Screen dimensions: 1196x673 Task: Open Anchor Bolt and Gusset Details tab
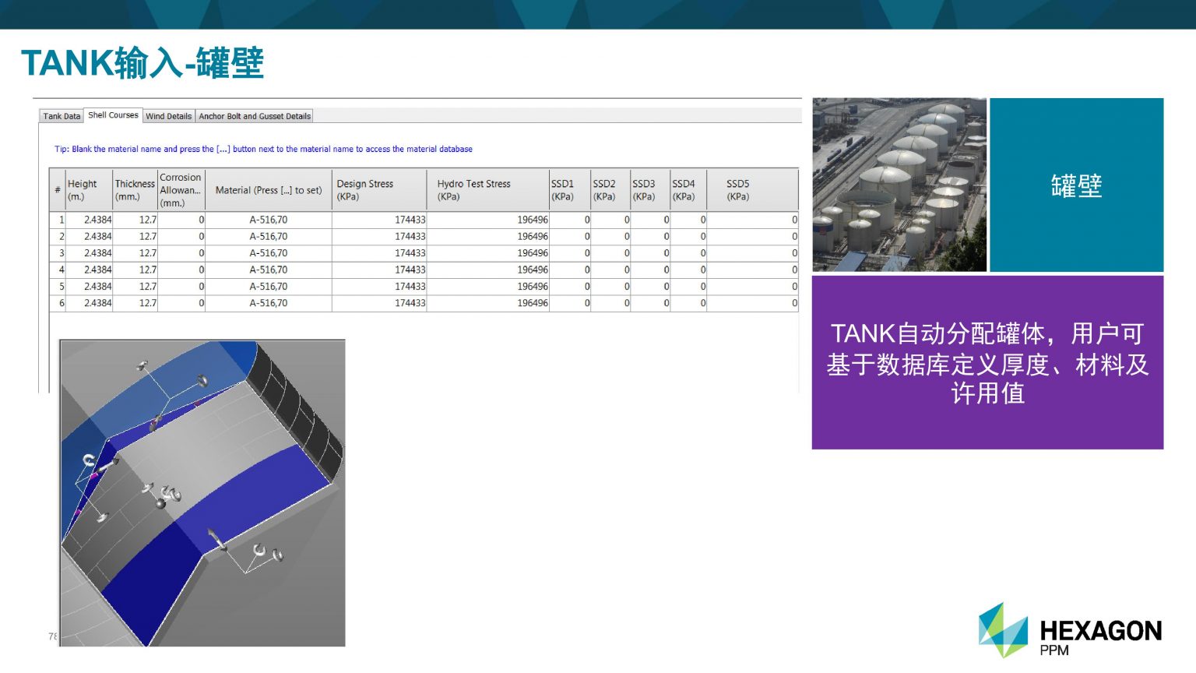(x=255, y=116)
